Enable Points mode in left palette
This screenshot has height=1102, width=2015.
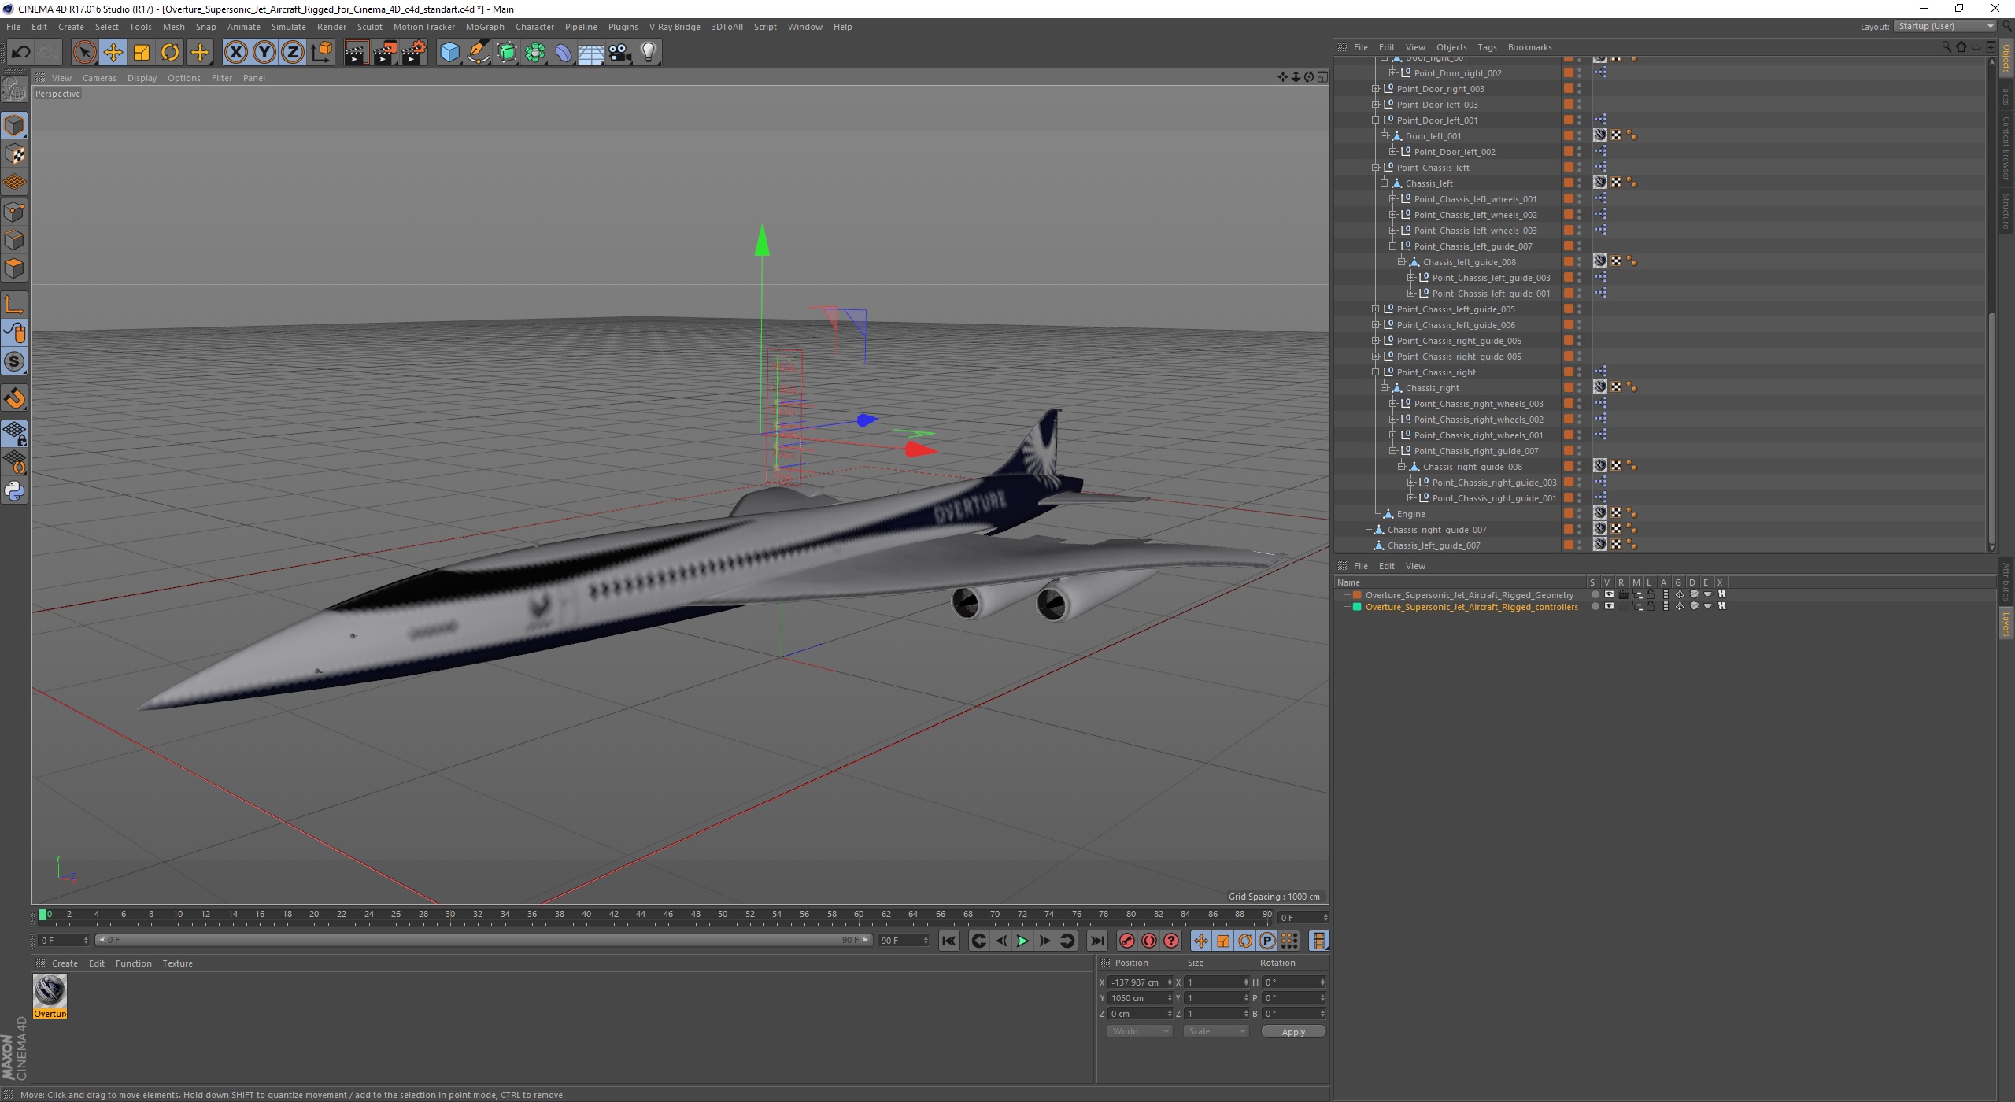(x=14, y=212)
